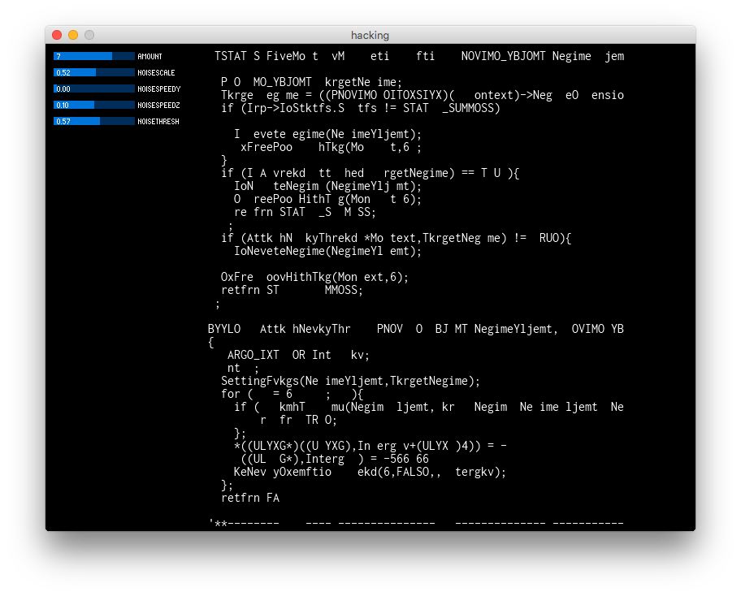The width and height of the screenshot is (741, 596).
Task: Click the NOISETHRESH slider showing 0.57
Action: (94, 121)
